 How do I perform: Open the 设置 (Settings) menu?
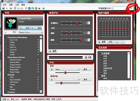pyautogui.click(x=11, y=5)
